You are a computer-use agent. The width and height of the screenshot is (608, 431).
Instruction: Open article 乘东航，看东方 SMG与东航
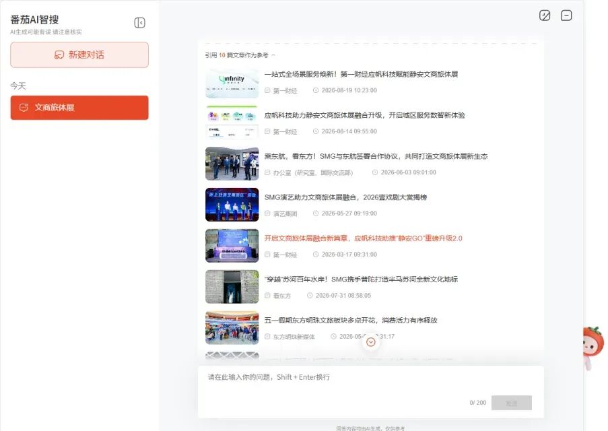pos(376,156)
